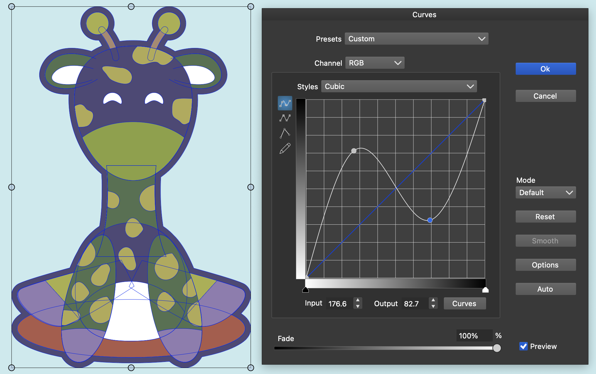Image resolution: width=596 pixels, height=374 pixels.
Task: Open the Mode Default dropdown
Action: pos(545,192)
